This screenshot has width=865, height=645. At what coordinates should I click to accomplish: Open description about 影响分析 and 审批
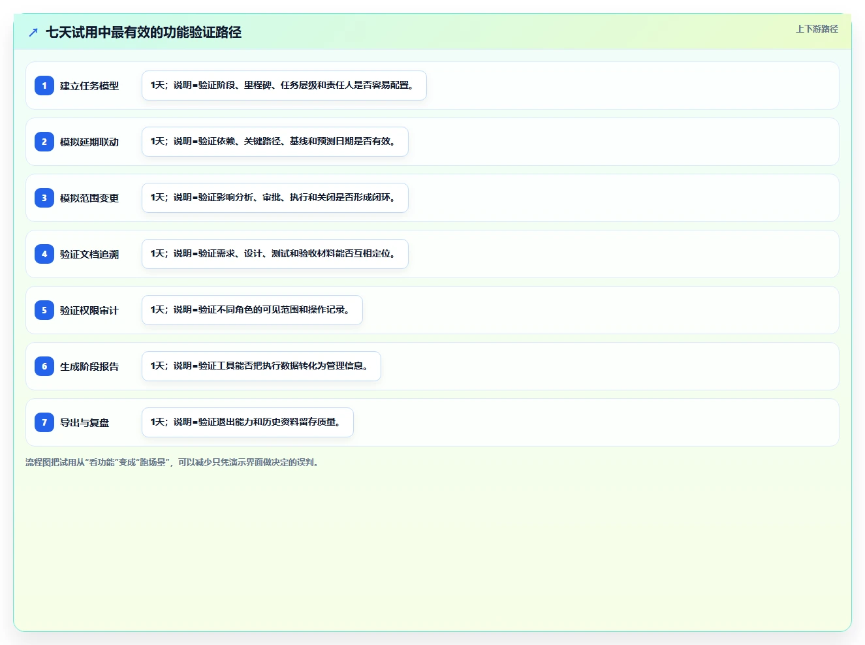point(275,198)
